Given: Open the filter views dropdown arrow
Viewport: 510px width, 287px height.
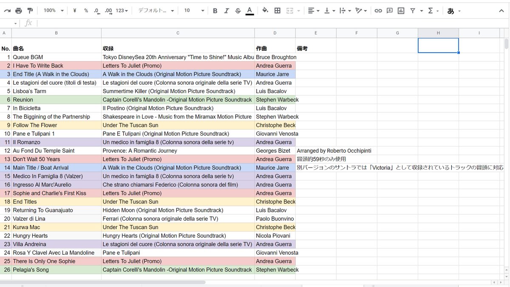Looking at the screenshot, I should tap(421, 11).
